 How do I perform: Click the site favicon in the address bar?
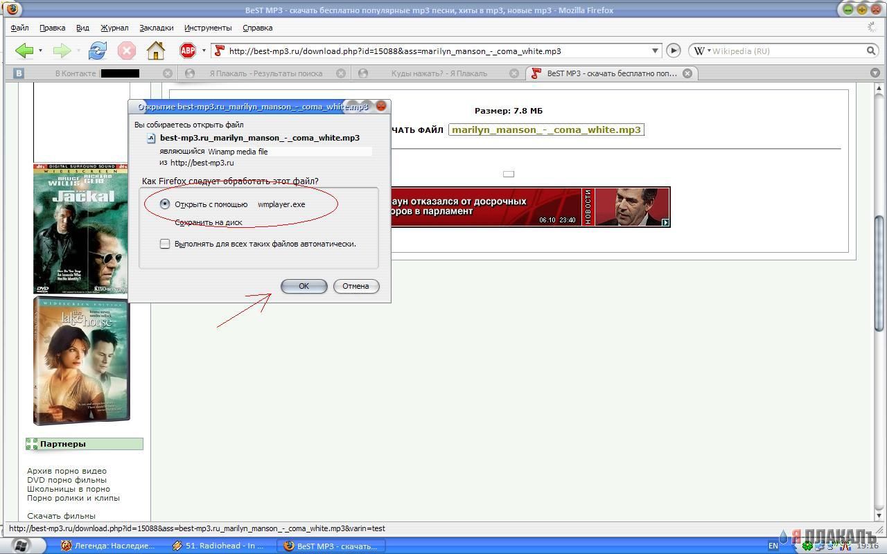pos(220,51)
